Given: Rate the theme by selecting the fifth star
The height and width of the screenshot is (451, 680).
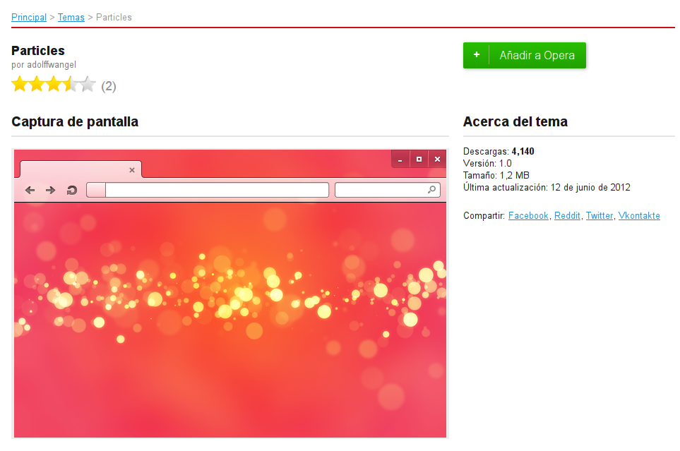Looking at the screenshot, I should (x=88, y=84).
